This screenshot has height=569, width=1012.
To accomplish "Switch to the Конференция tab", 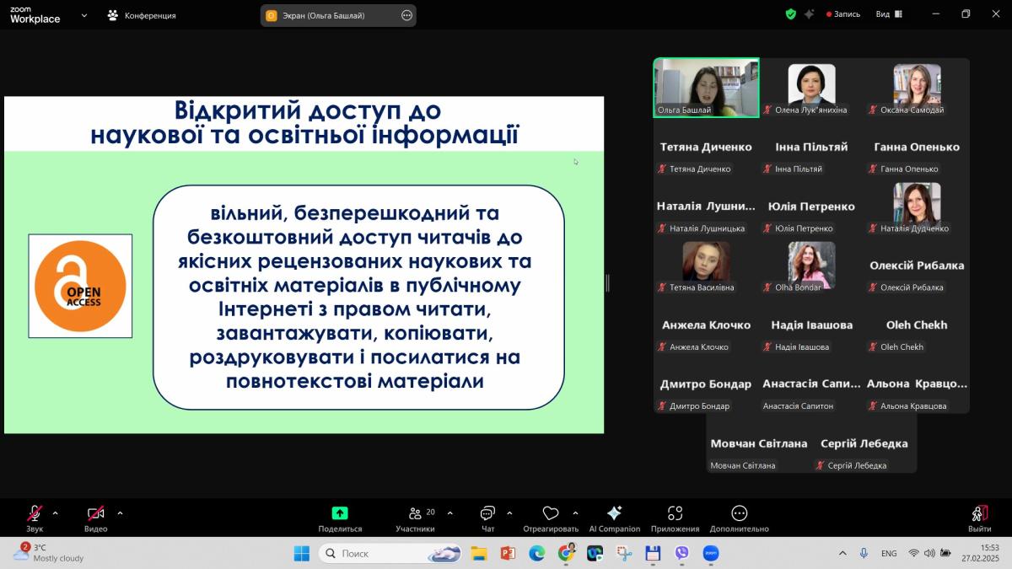I will click(141, 15).
